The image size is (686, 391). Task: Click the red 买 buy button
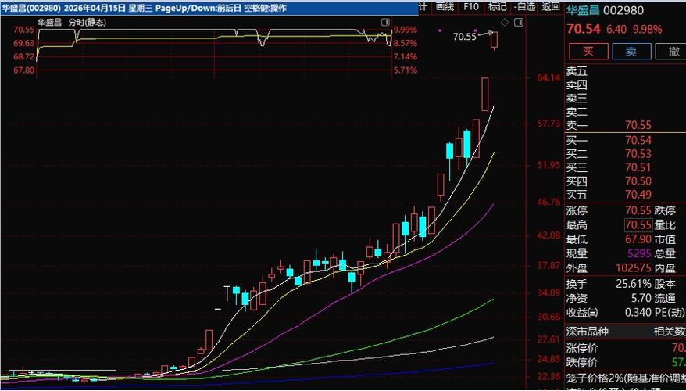[588, 52]
